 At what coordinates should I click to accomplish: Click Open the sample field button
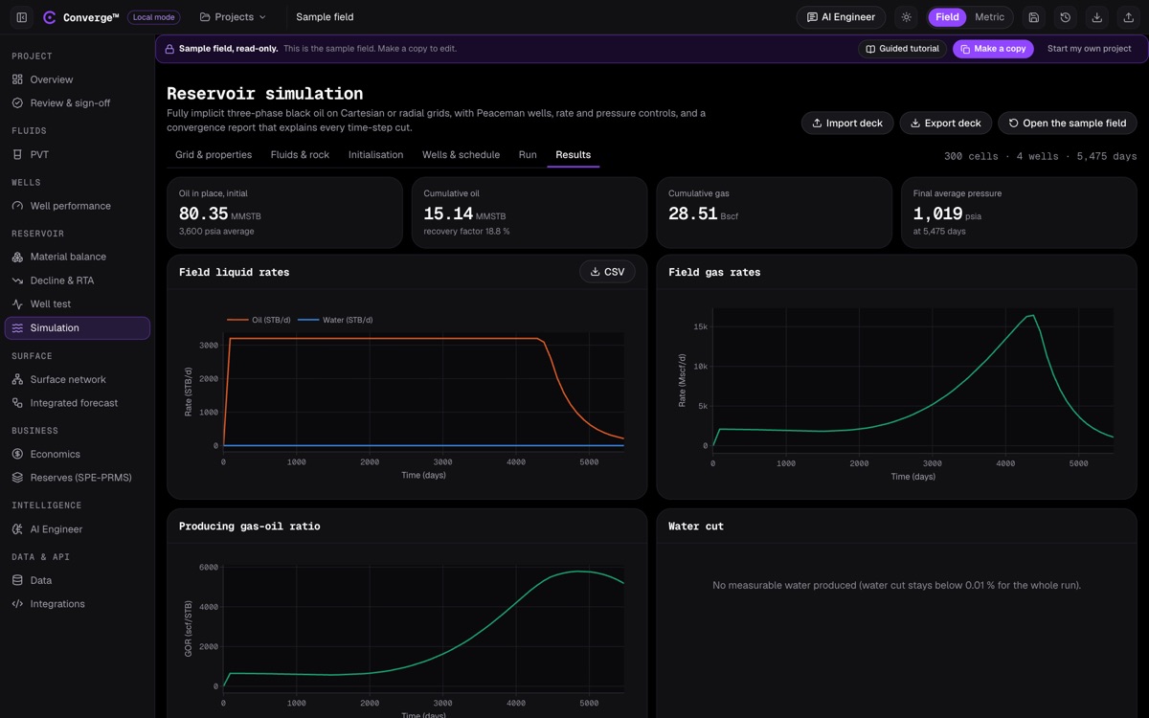coord(1068,123)
